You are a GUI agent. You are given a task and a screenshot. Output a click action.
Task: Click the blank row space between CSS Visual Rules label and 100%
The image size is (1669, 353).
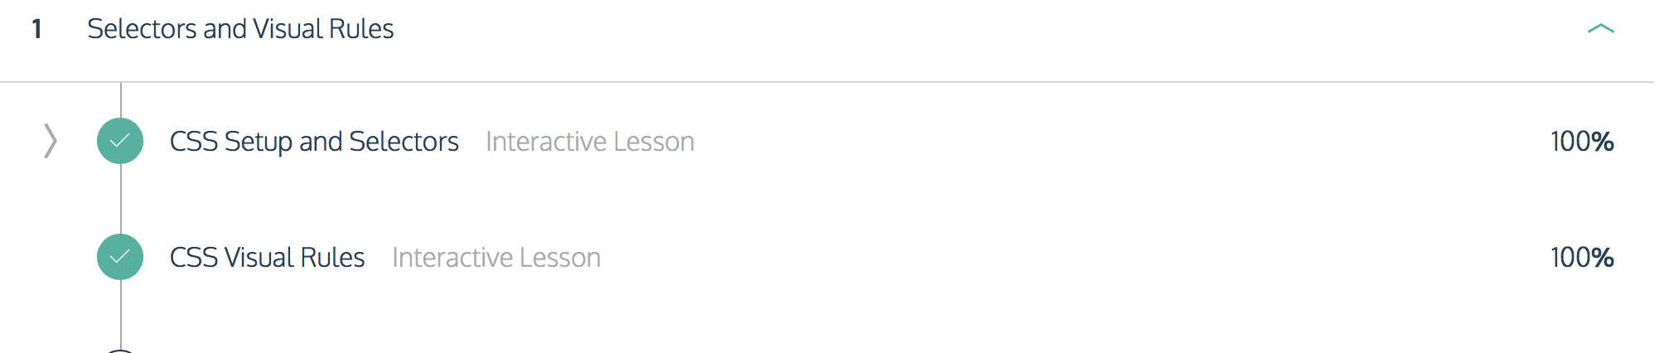pos(1076,258)
